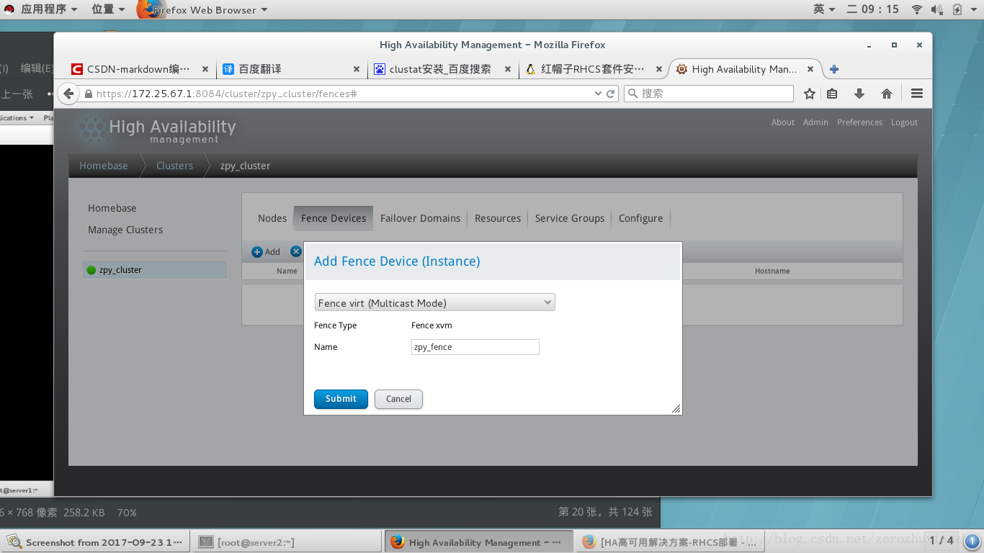Screen dimensions: 984x553
Task: Open the Configure tab
Action: pos(640,218)
